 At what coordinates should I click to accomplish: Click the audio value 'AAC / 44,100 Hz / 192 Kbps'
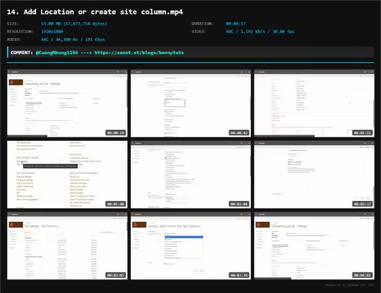(73, 39)
